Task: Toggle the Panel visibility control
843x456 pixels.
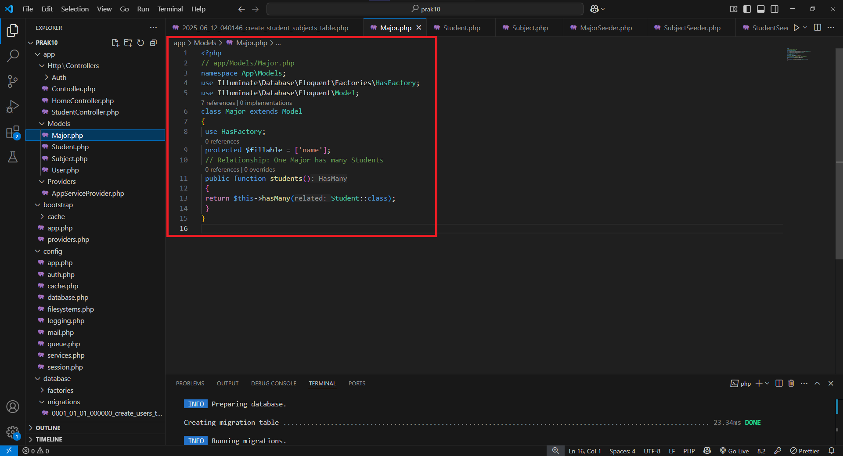Action: [761, 9]
